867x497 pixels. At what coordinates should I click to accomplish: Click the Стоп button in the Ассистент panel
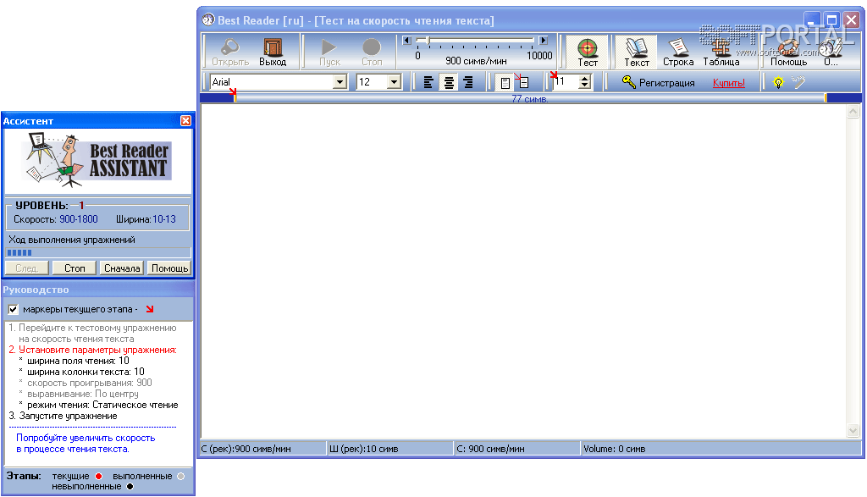(x=75, y=268)
